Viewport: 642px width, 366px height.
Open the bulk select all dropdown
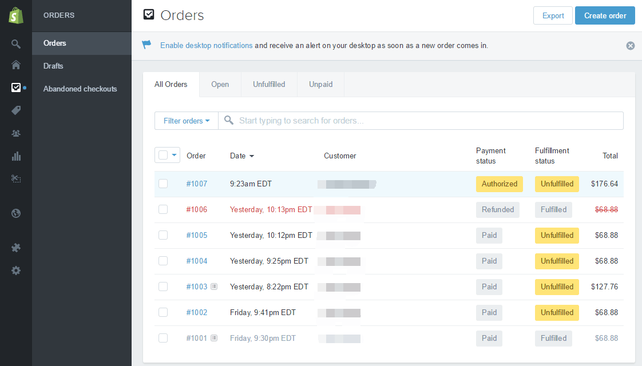coord(174,155)
